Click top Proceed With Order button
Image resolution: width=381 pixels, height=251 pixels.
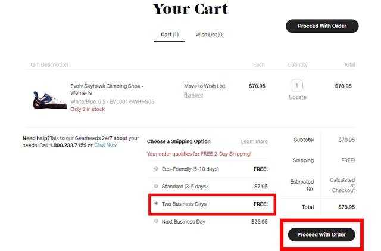click(x=322, y=26)
